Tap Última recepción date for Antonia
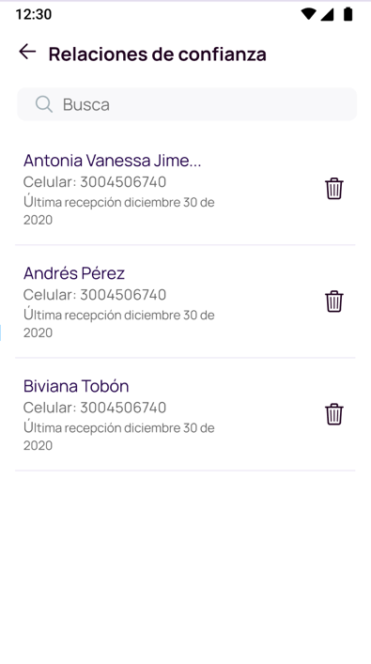Viewport: 371px width, 664px height. (119, 211)
